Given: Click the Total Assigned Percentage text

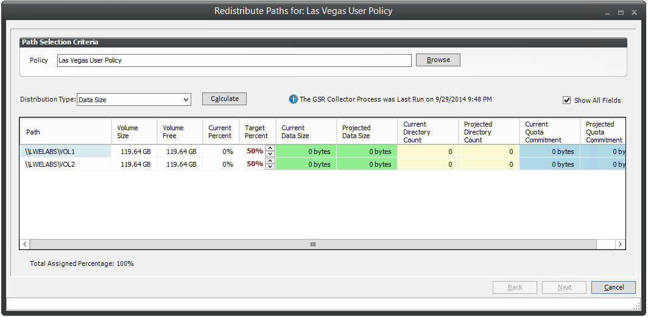Looking at the screenshot, I should click(82, 263).
